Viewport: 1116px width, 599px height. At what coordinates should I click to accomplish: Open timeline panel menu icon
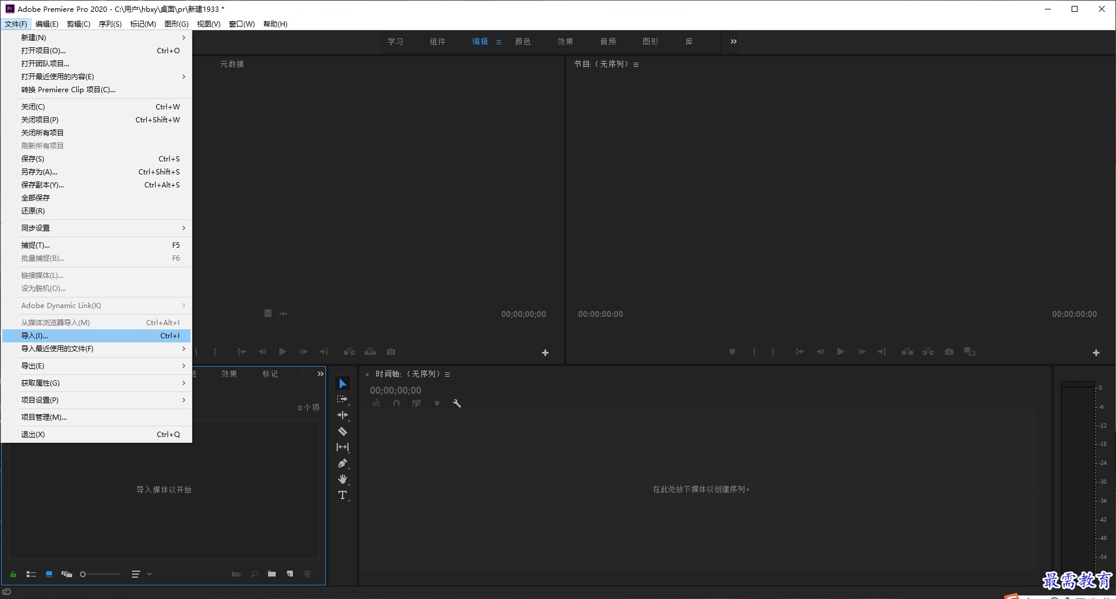tap(447, 374)
